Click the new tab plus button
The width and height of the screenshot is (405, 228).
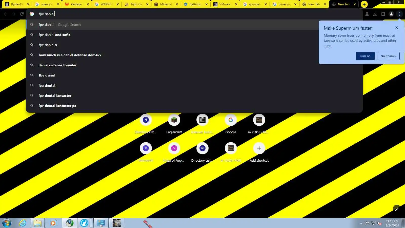tap(364, 4)
